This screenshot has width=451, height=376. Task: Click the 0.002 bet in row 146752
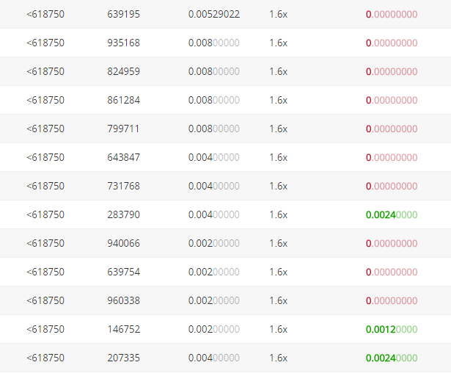pyautogui.click(x=214, y=329)
